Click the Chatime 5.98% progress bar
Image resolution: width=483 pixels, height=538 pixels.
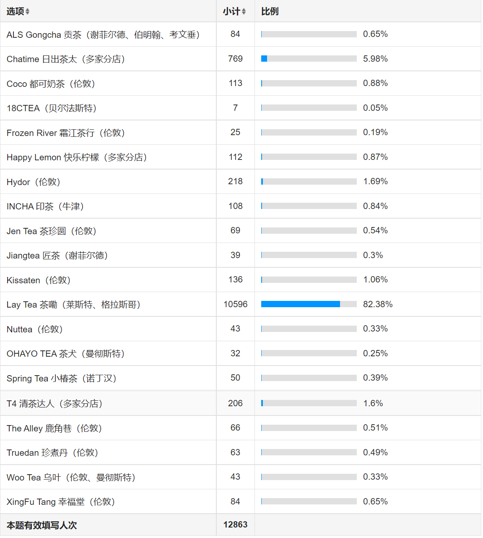(309, 59)
